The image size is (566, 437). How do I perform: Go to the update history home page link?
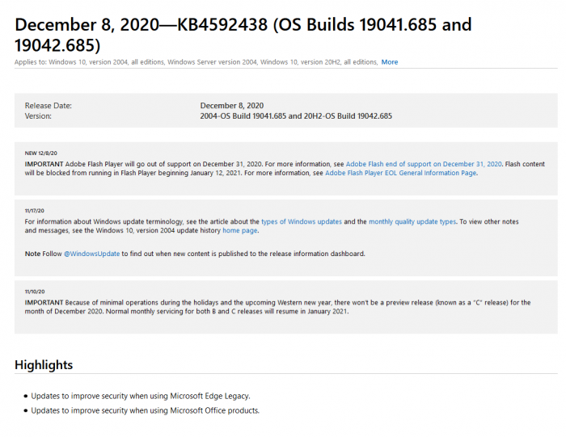(242, 231)
